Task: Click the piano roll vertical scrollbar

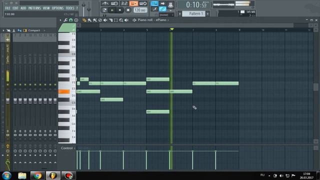Action: (x=315, y=86)
